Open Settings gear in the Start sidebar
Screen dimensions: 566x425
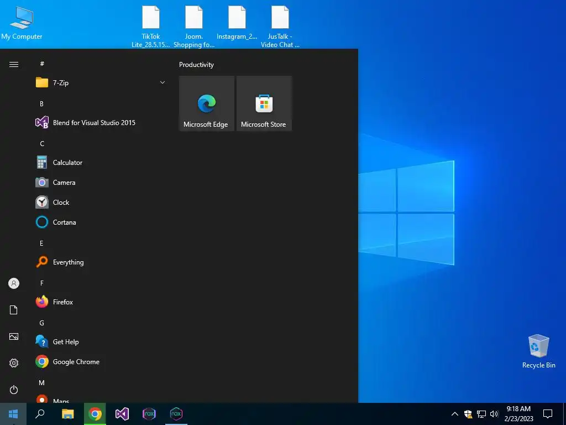(14, 363)
